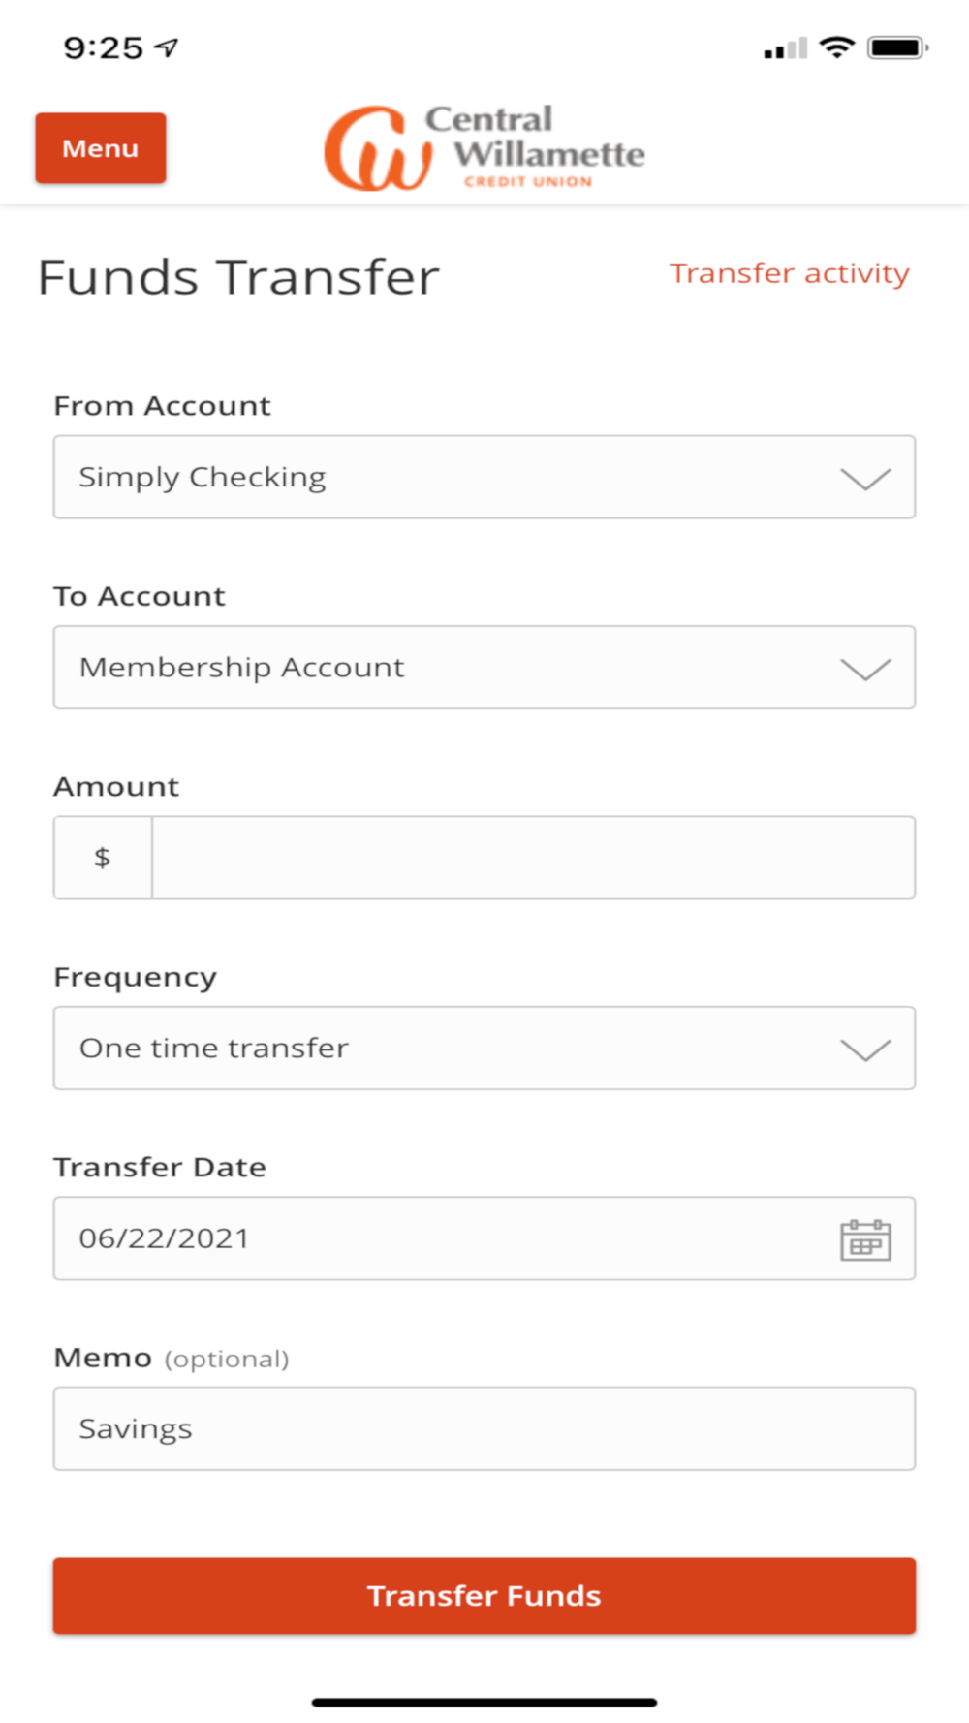This screenshot has height=1723, width=969.
Task: Tap the battery indicator icon
Action: 897,47
